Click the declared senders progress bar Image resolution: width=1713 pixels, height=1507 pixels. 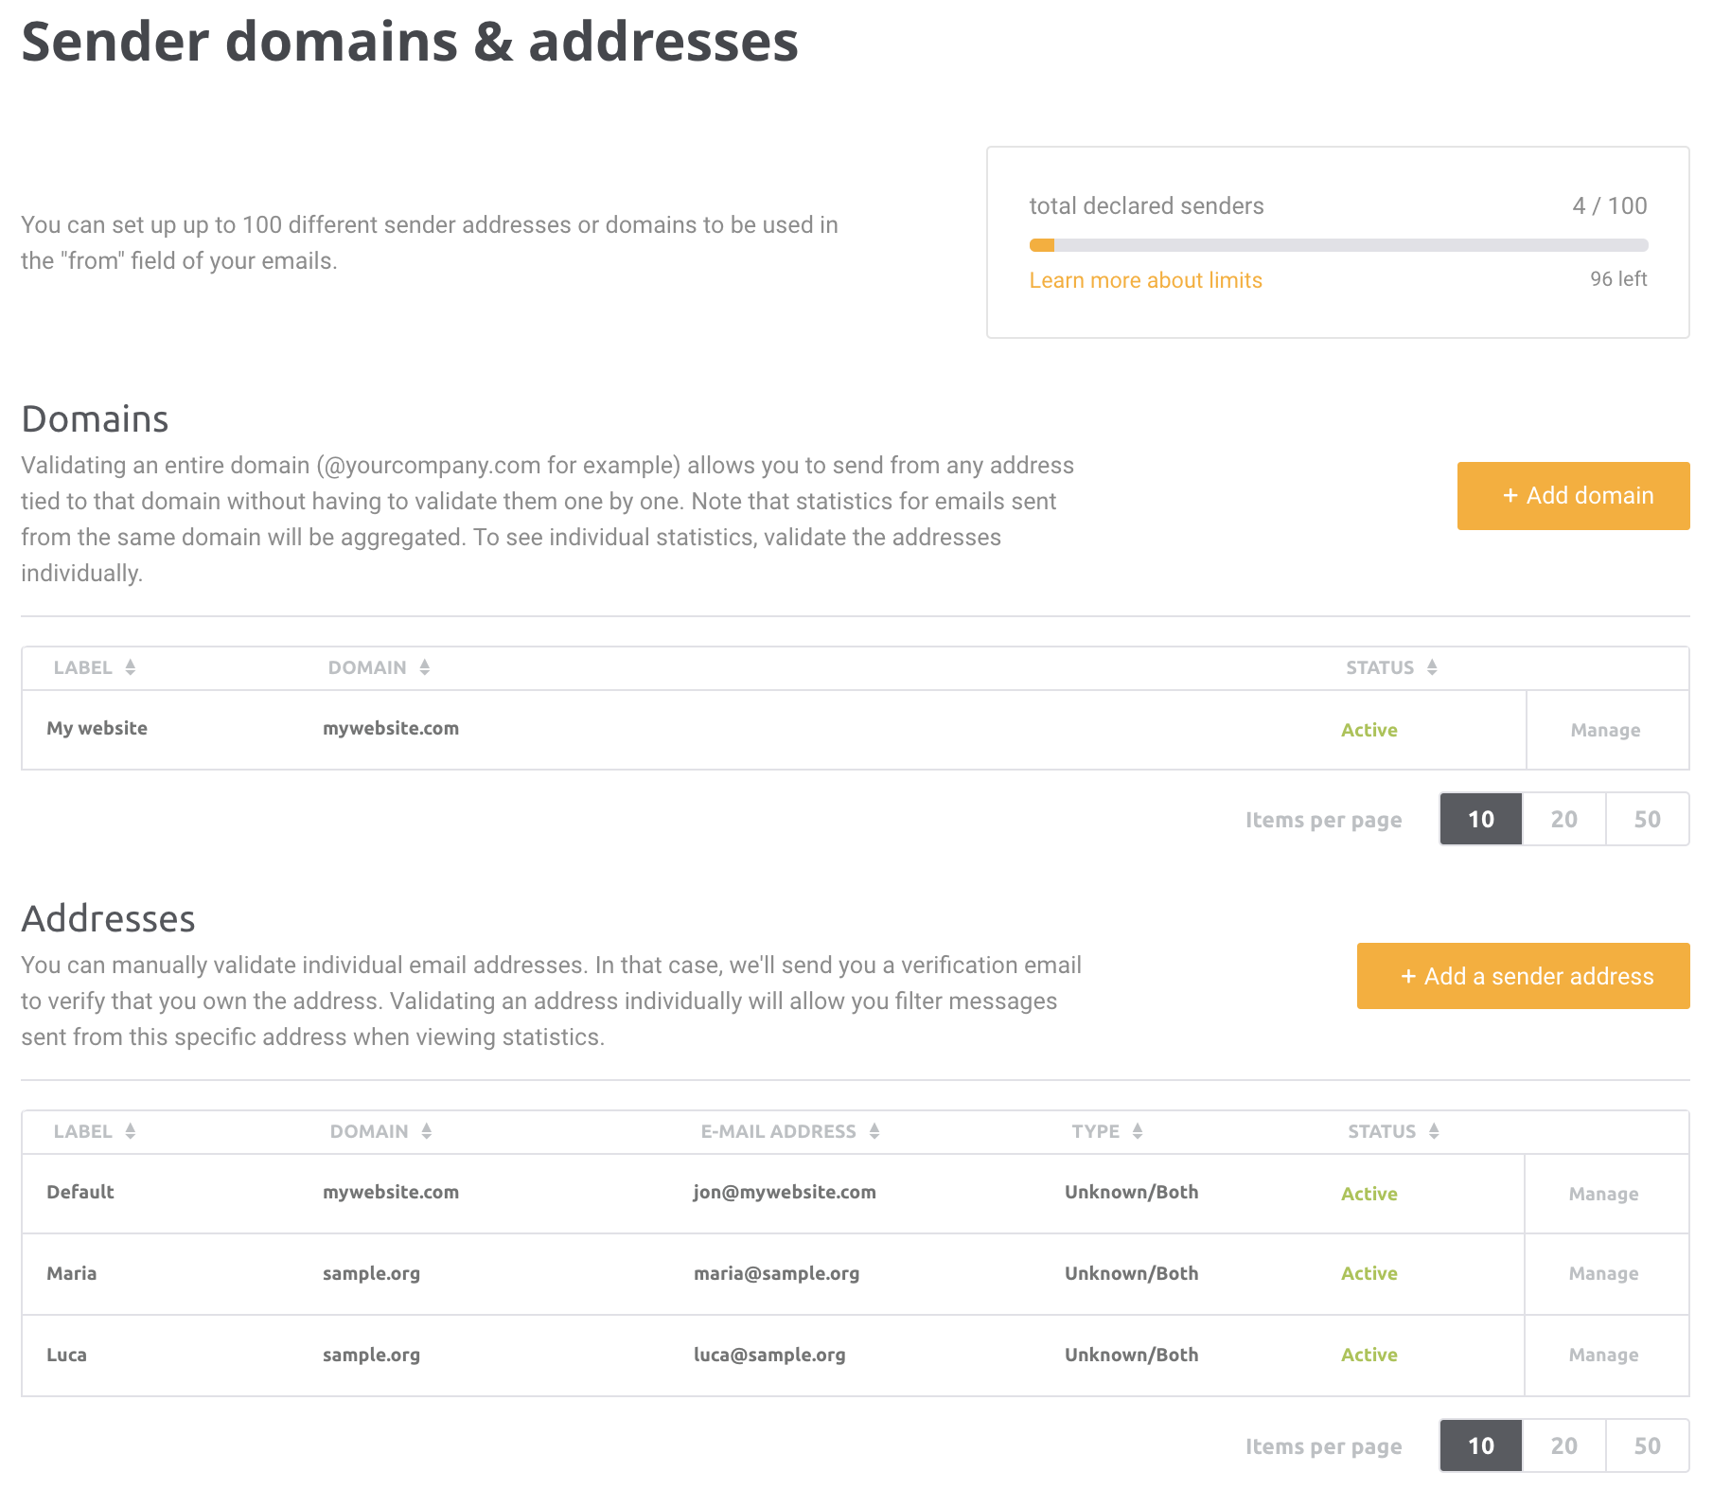click(1338, 245)
